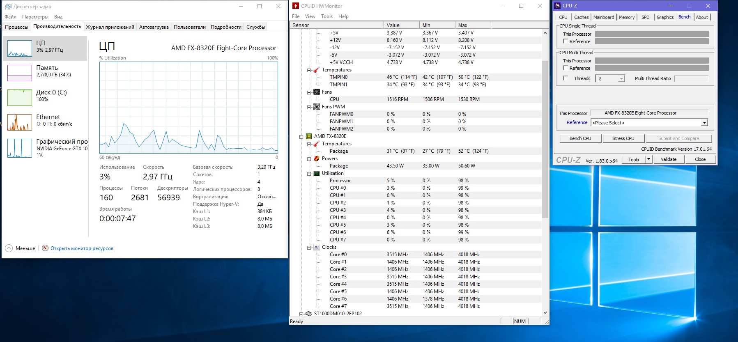The width and height of the screenshot is (738, 342).
Task: Click the CPU-Z chip title bar icon
Action: pos(557,6)
